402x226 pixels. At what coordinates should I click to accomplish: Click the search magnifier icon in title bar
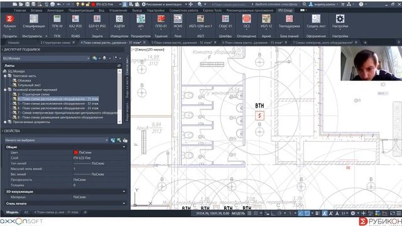(x=304, y=4)
